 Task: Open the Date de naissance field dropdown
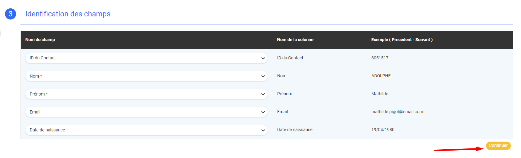[146, 130]
